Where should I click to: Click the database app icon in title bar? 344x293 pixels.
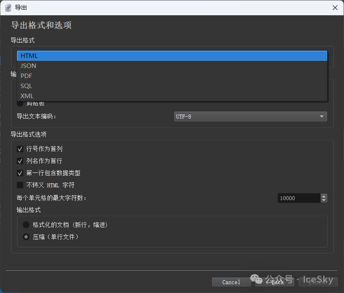[8, 8]
